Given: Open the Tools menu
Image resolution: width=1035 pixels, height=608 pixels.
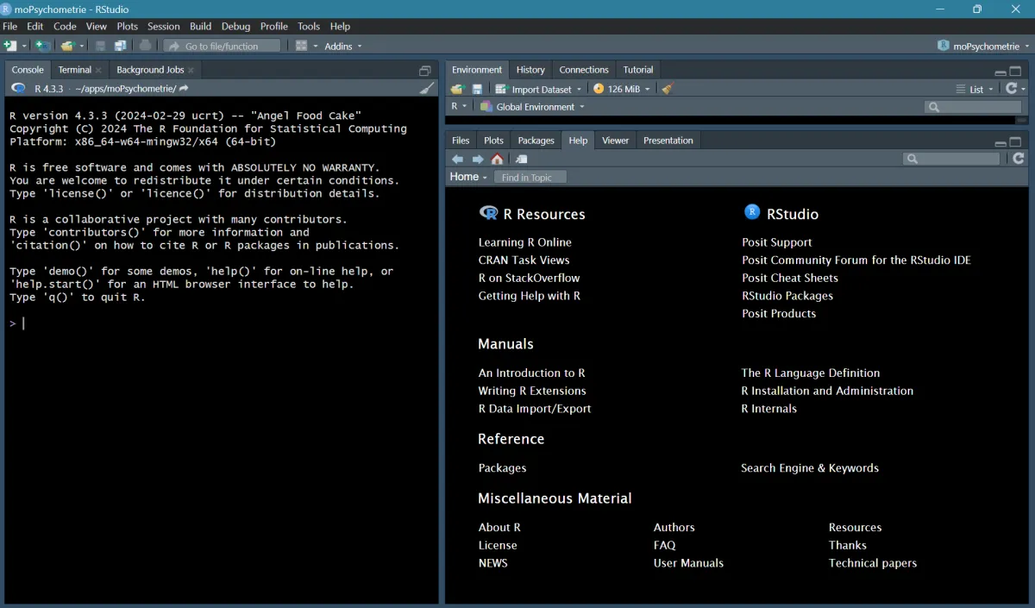Looking at the screenshot, I should coord(308,26).
